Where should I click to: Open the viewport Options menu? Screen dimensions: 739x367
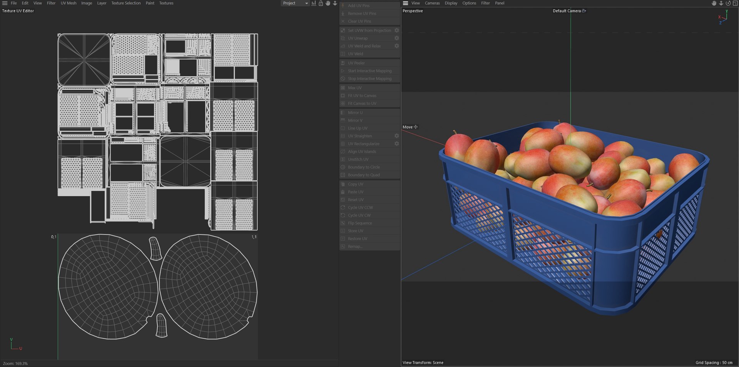[469, 3]
